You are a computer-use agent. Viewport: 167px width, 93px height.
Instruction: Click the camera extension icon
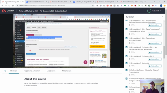click(146, 6)
